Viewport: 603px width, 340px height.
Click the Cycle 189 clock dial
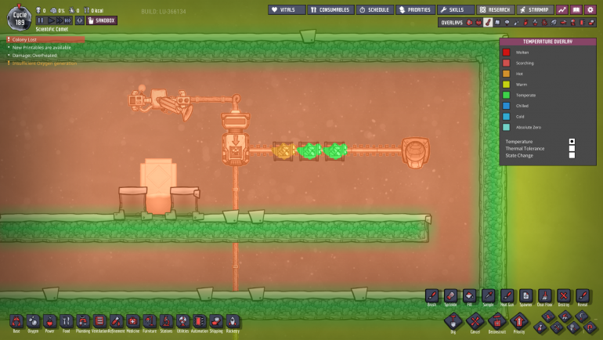tap(20, 18)
